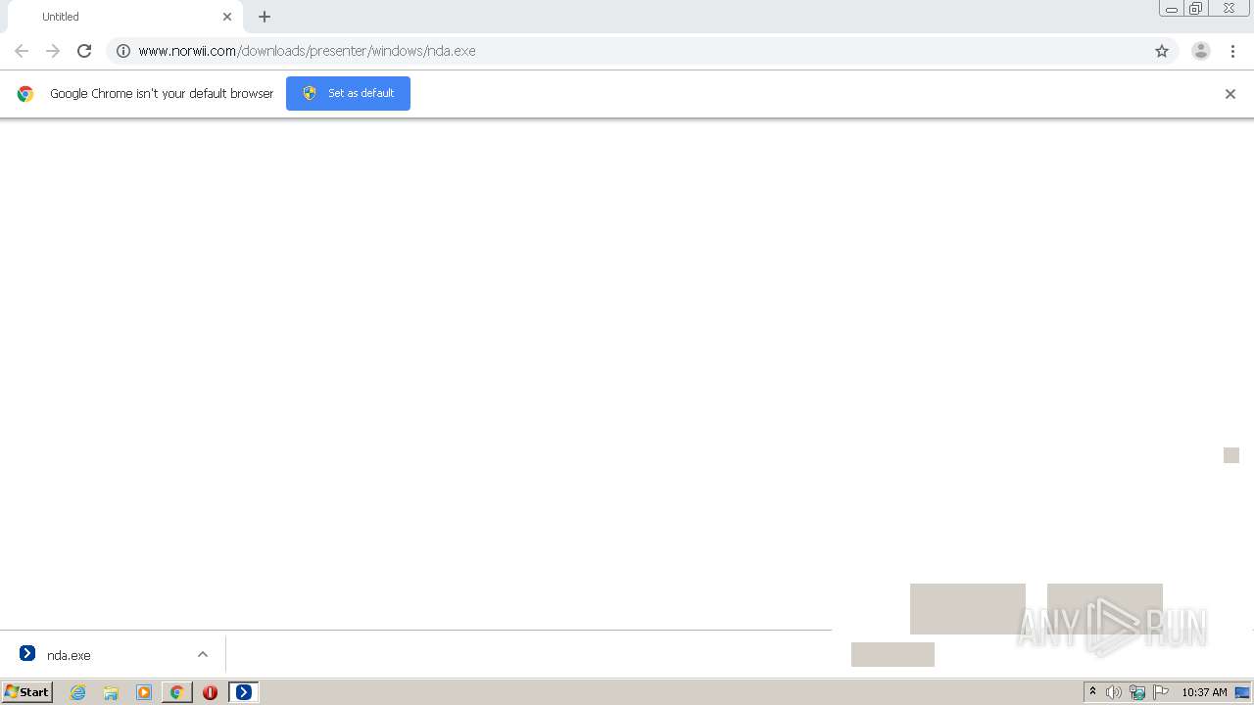Go back to previous page
This screenshot has height=705, width=1254.
pos(22,51)
